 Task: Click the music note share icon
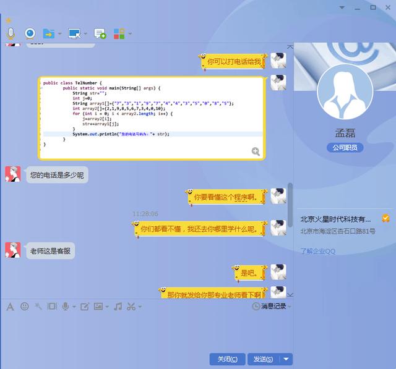(118, 307)
